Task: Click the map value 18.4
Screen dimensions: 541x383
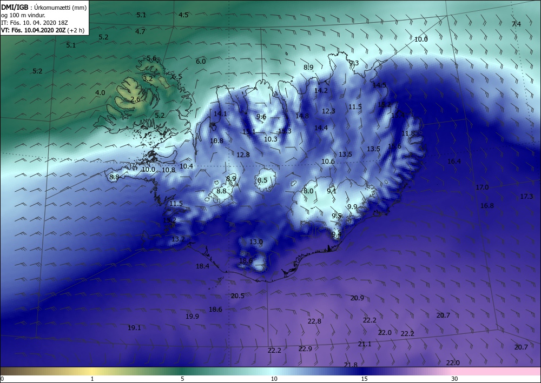Action: click(x=202, y=266)
